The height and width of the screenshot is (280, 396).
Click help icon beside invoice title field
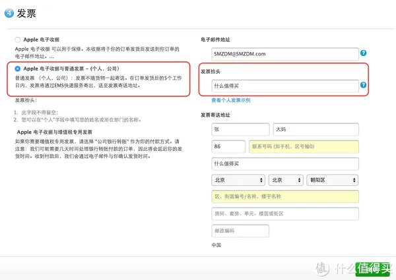coord(363,85)
